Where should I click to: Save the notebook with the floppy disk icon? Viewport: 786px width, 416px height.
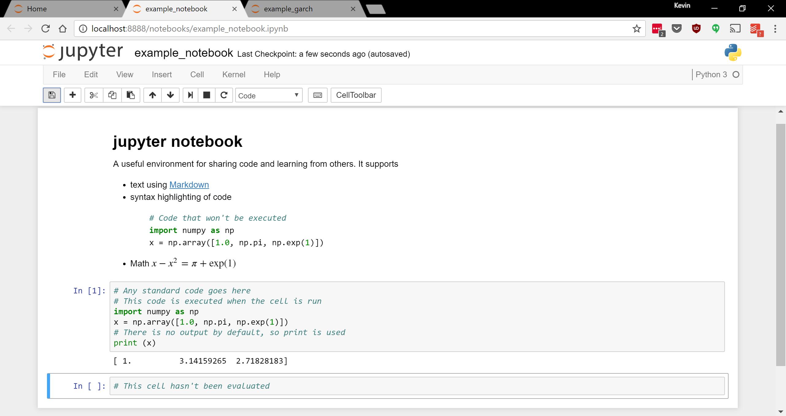click(52, 95)
